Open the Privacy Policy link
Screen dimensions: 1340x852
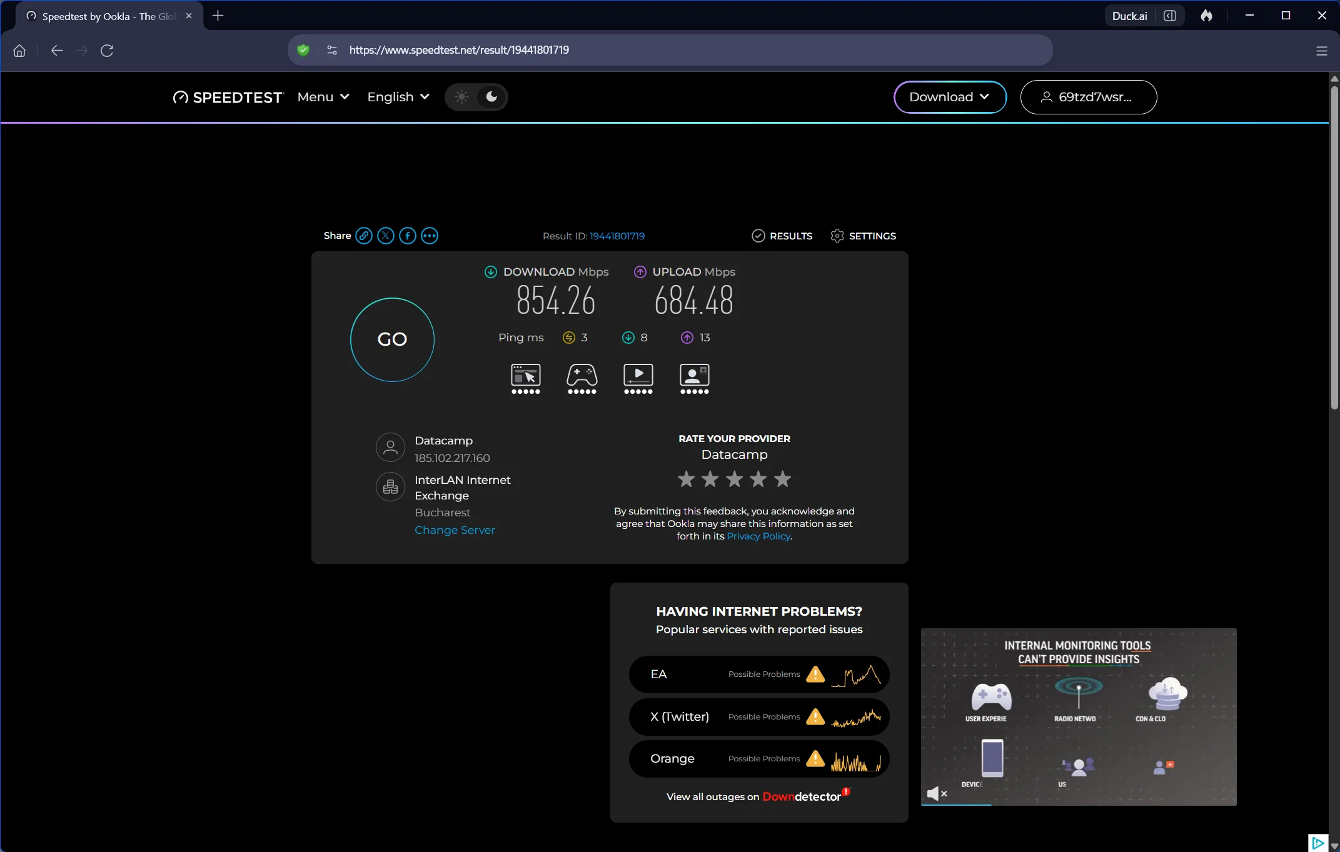[x=758, y=536]
